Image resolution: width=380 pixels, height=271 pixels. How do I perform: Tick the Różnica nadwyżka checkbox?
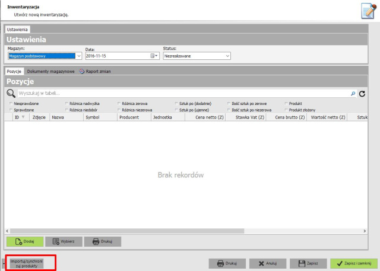(x=66, y=104)
